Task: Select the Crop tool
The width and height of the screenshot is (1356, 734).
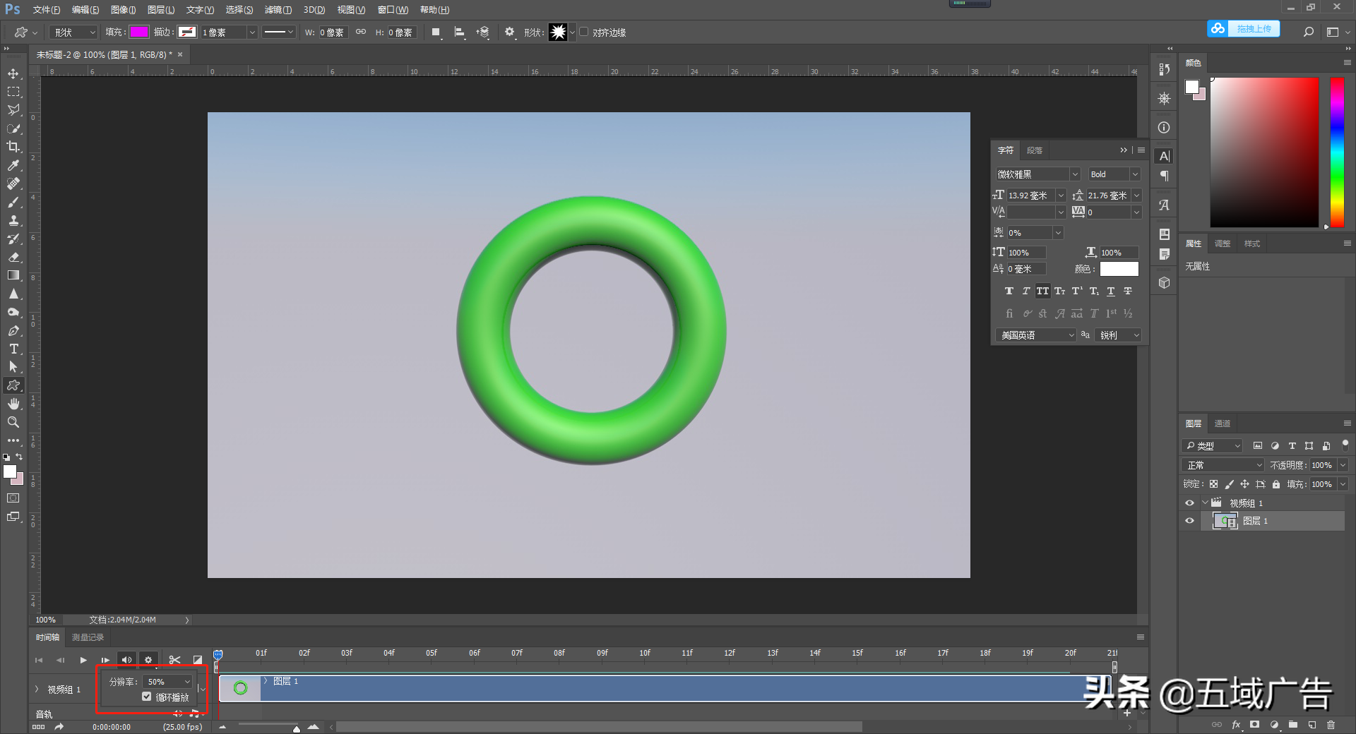Action: (13, 147)
